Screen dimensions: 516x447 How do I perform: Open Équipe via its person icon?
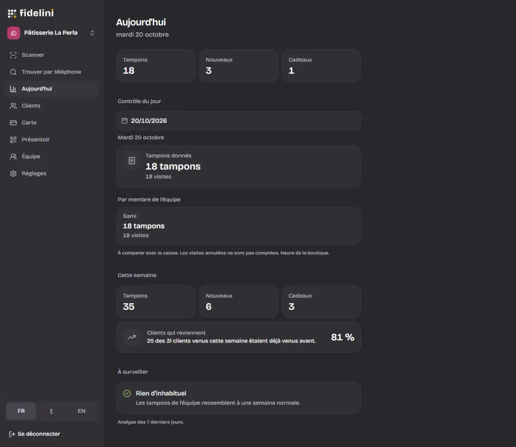click(x=13, y=156)
